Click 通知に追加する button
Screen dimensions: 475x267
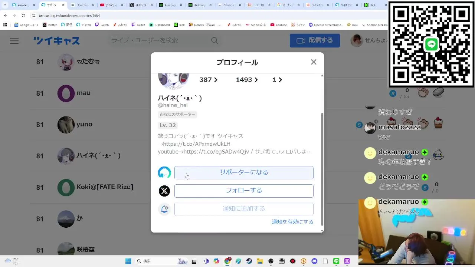[244, 209]
